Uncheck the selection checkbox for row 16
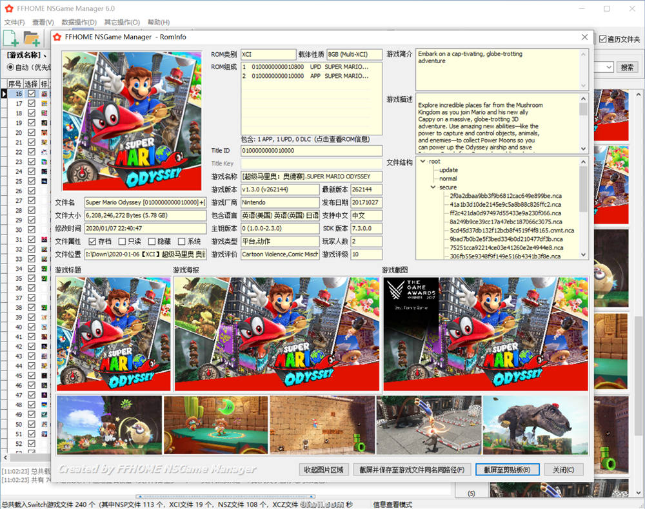Image resolution: width=645 pixels, height=509 pixels. [x=32, y=93]
